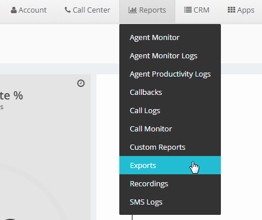Click the CRM list icon
The width and height of the screenshot is (262, 220).
[188, 10]
